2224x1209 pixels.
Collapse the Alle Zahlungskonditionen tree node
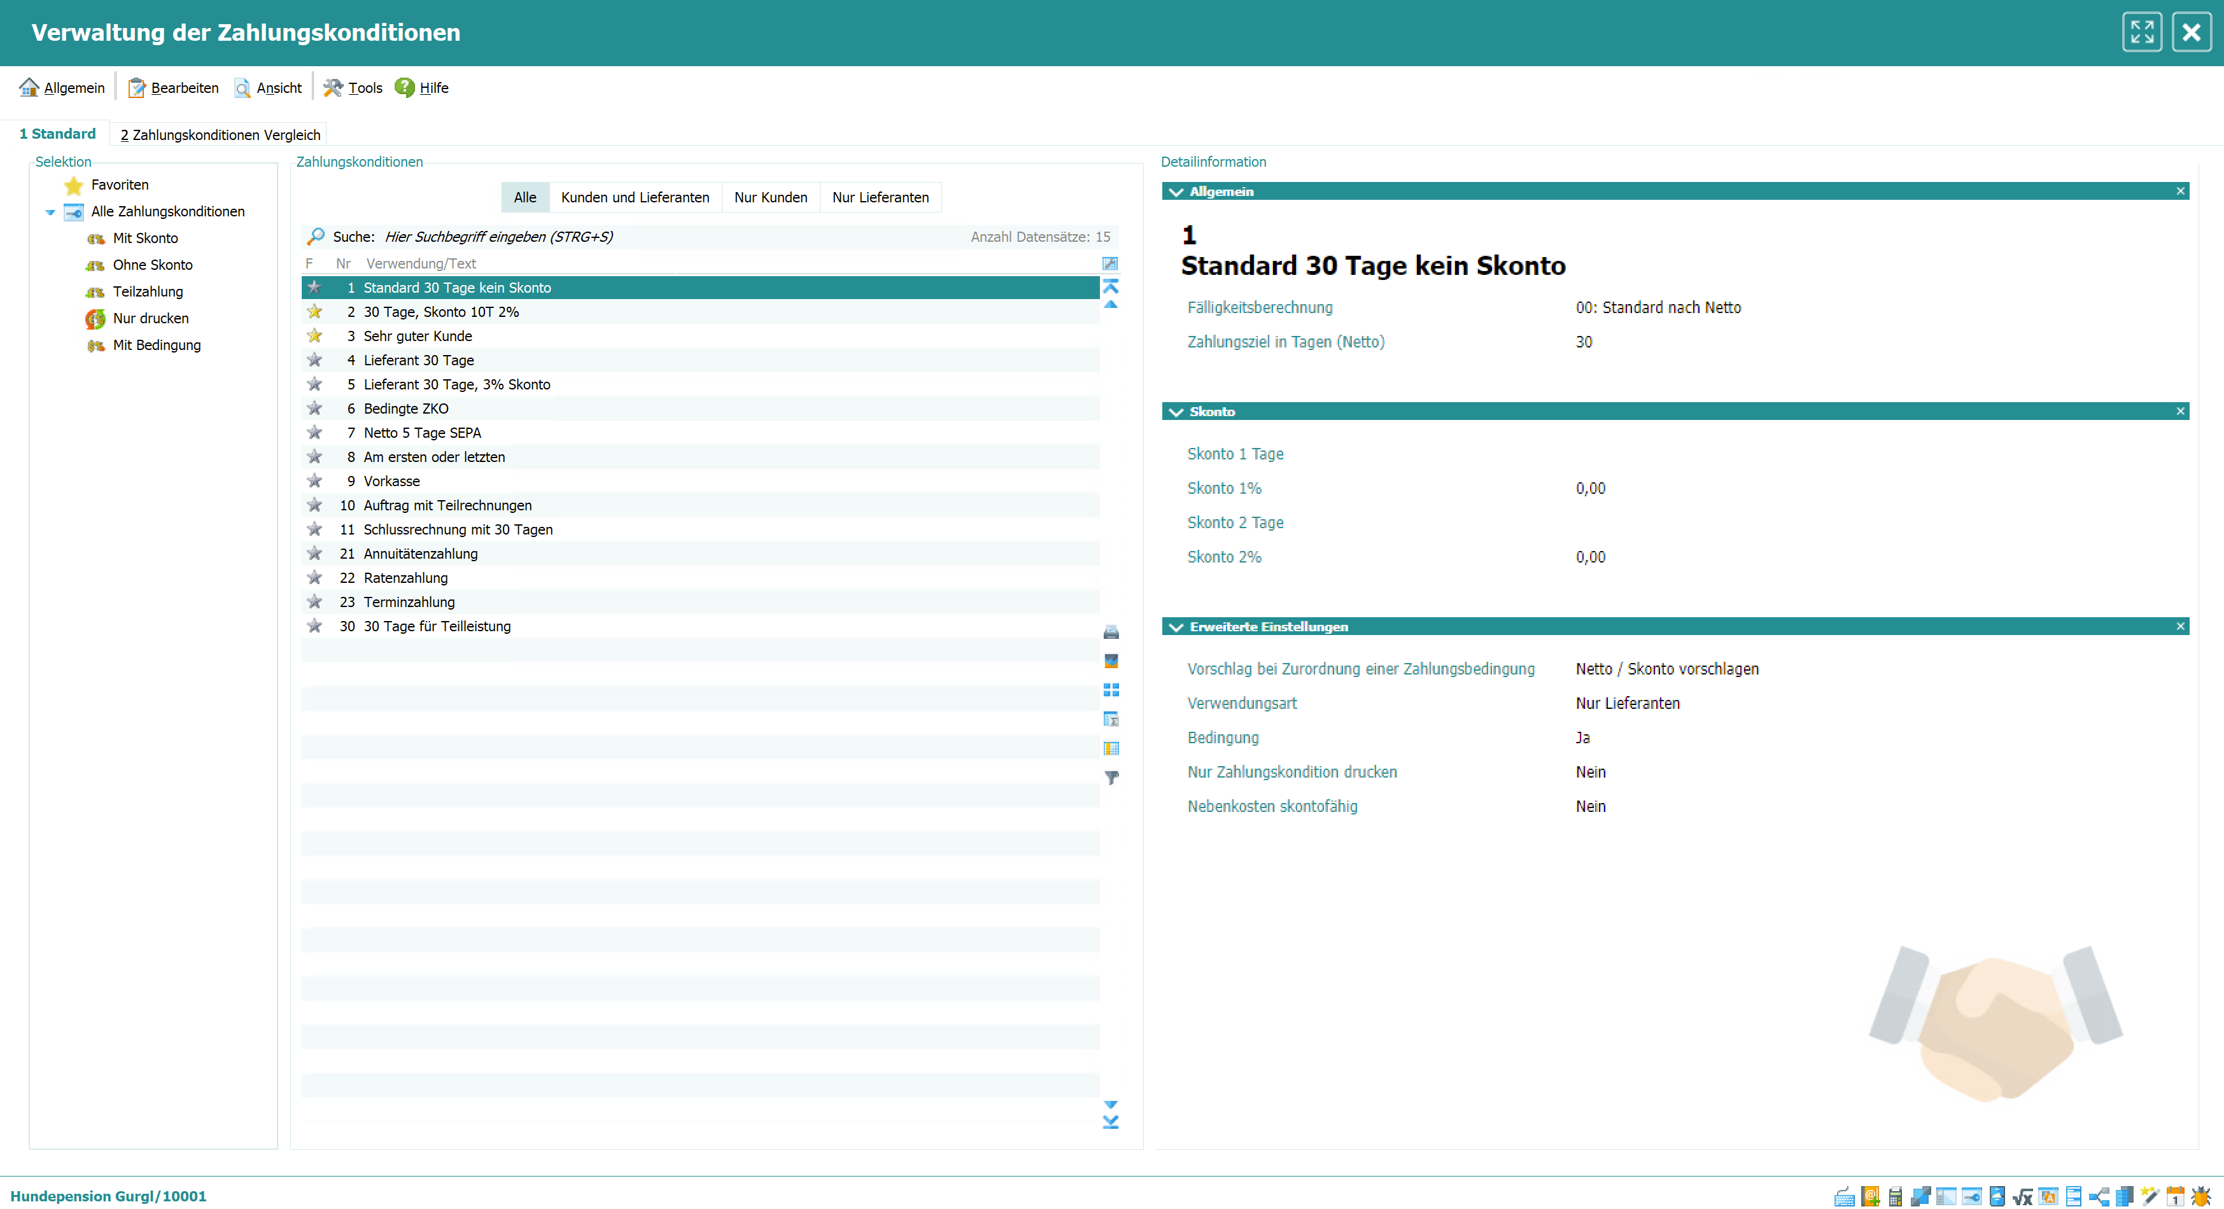(x=50, y=211)
